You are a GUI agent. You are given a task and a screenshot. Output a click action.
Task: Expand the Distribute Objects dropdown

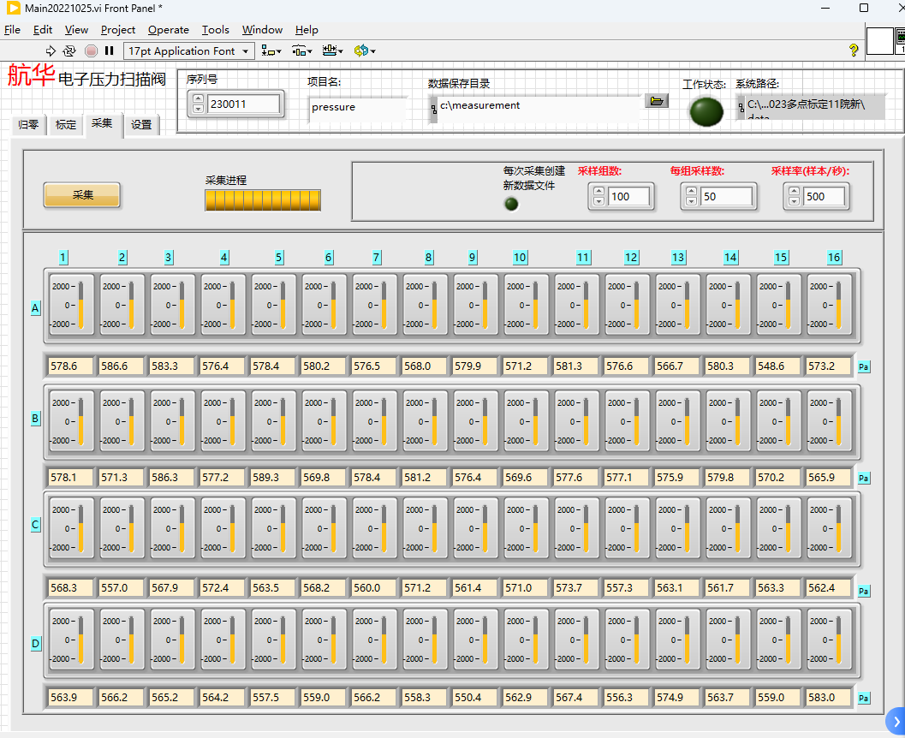pyautogui.click(x=302, y=51)
